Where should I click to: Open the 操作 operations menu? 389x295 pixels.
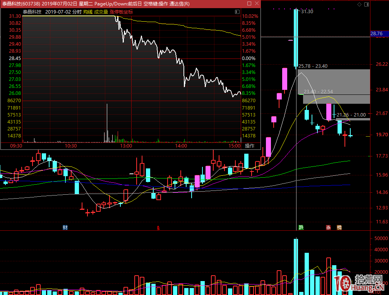(250, 146)
